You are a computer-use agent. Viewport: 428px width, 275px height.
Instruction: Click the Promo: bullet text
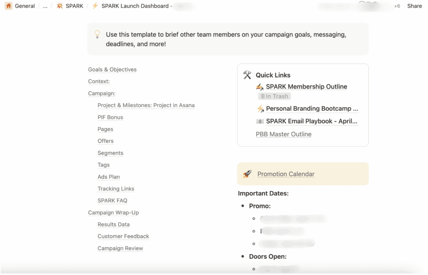[x=260, y=206]
